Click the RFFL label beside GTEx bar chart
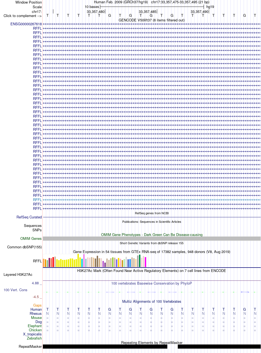The height and width of the screenshot is (353, 261). (37, 261)
